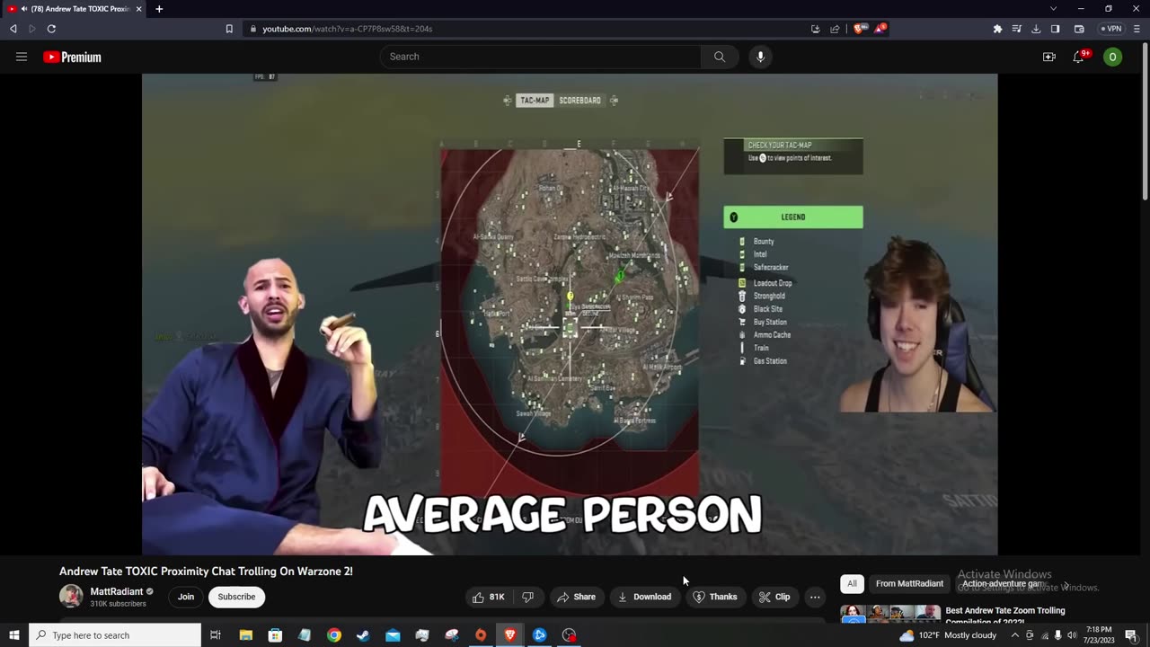Open a new browser tab
Screen dimensions: 1150x647
click(159, 9)
